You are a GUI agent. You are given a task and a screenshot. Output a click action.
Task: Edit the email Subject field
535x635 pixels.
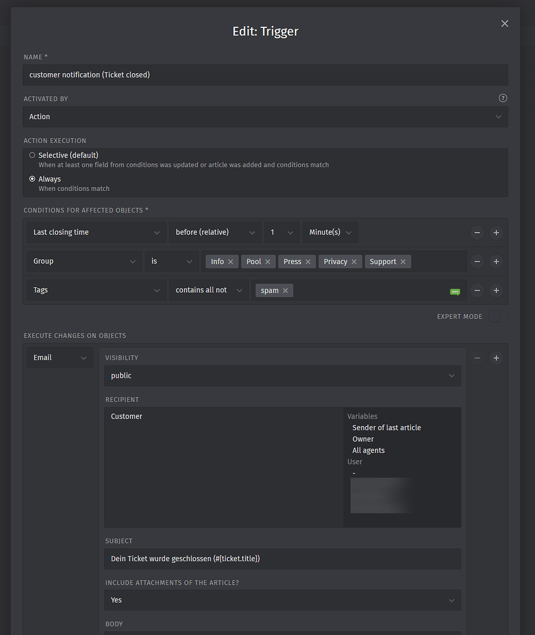283,559
